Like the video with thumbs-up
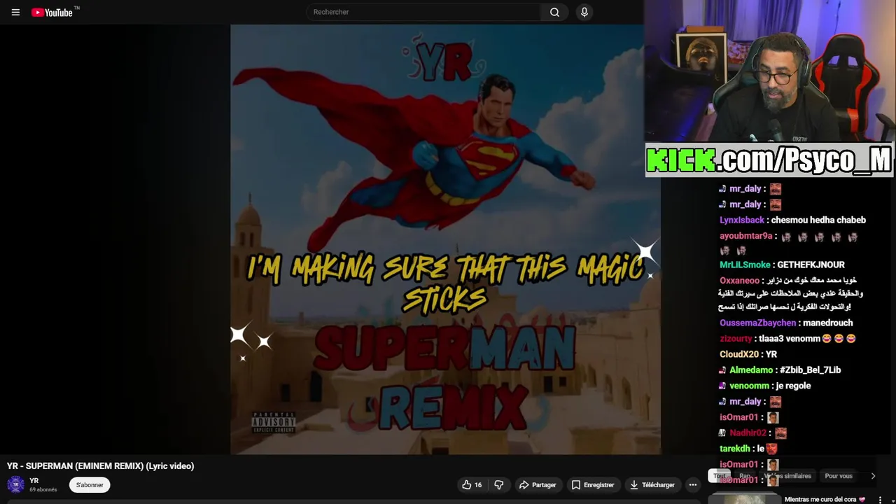 tap(472, 484)
